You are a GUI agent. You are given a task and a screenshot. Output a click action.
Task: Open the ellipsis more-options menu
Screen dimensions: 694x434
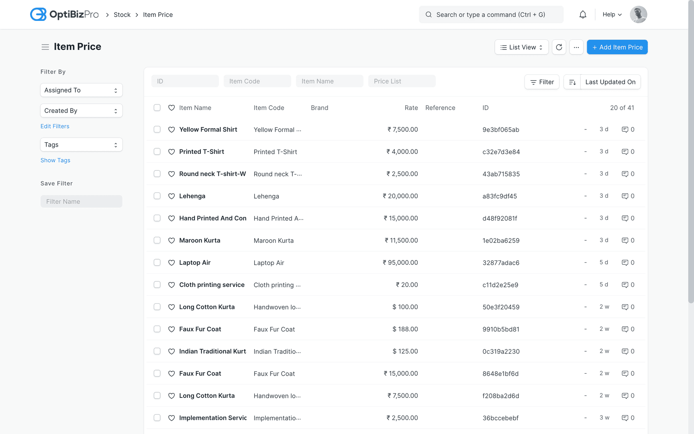pos(576,47)
